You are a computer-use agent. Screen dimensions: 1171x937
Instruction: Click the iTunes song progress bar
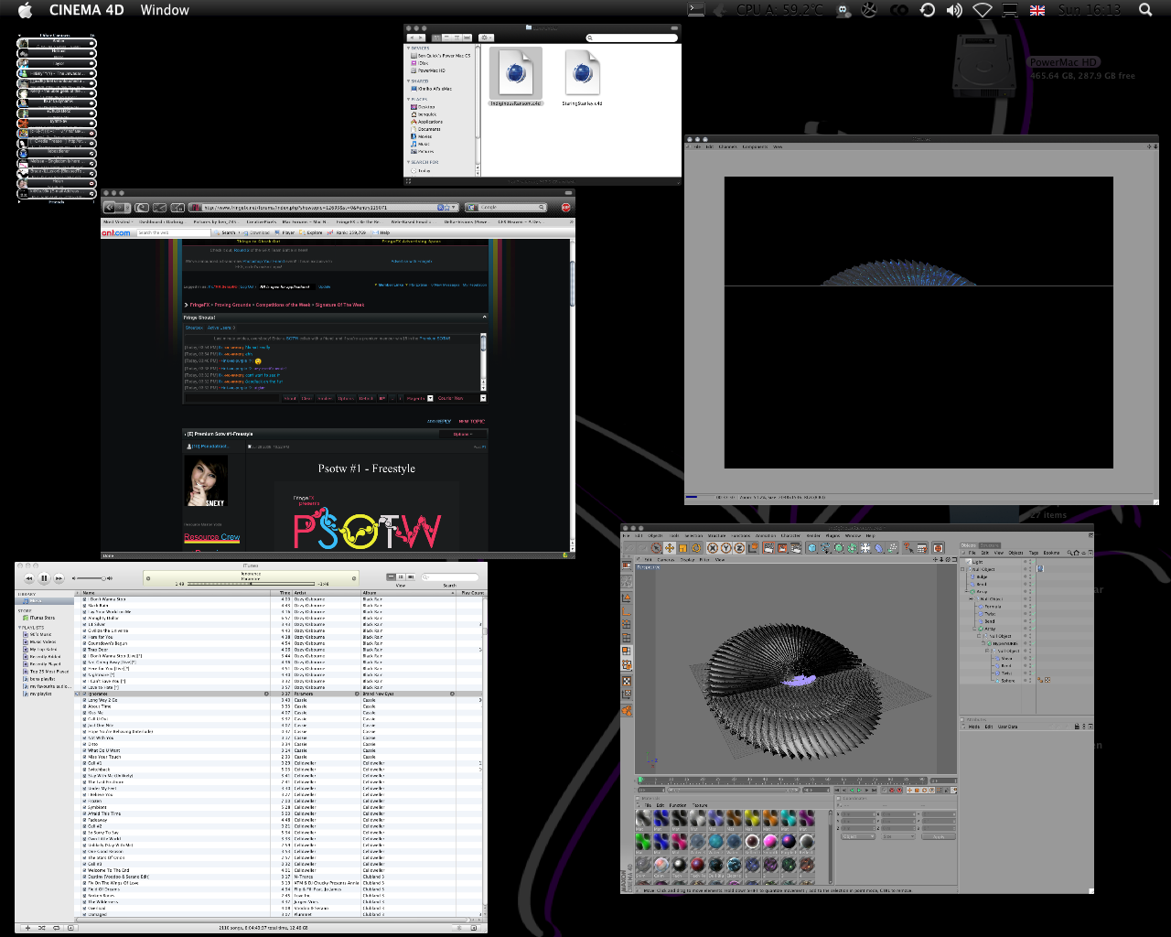pos(251,584)
